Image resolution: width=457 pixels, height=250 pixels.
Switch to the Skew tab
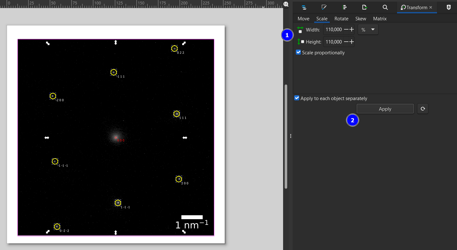(x=361, y=19)
